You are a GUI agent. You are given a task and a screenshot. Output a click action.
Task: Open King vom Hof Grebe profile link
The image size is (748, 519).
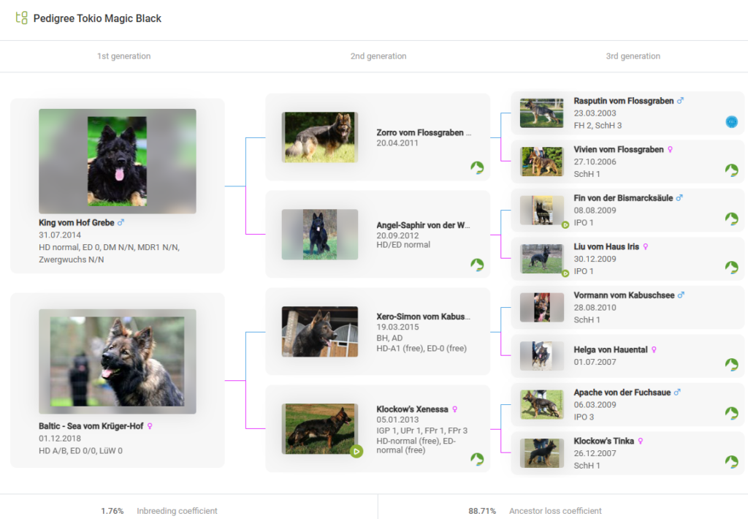point(77,223)
